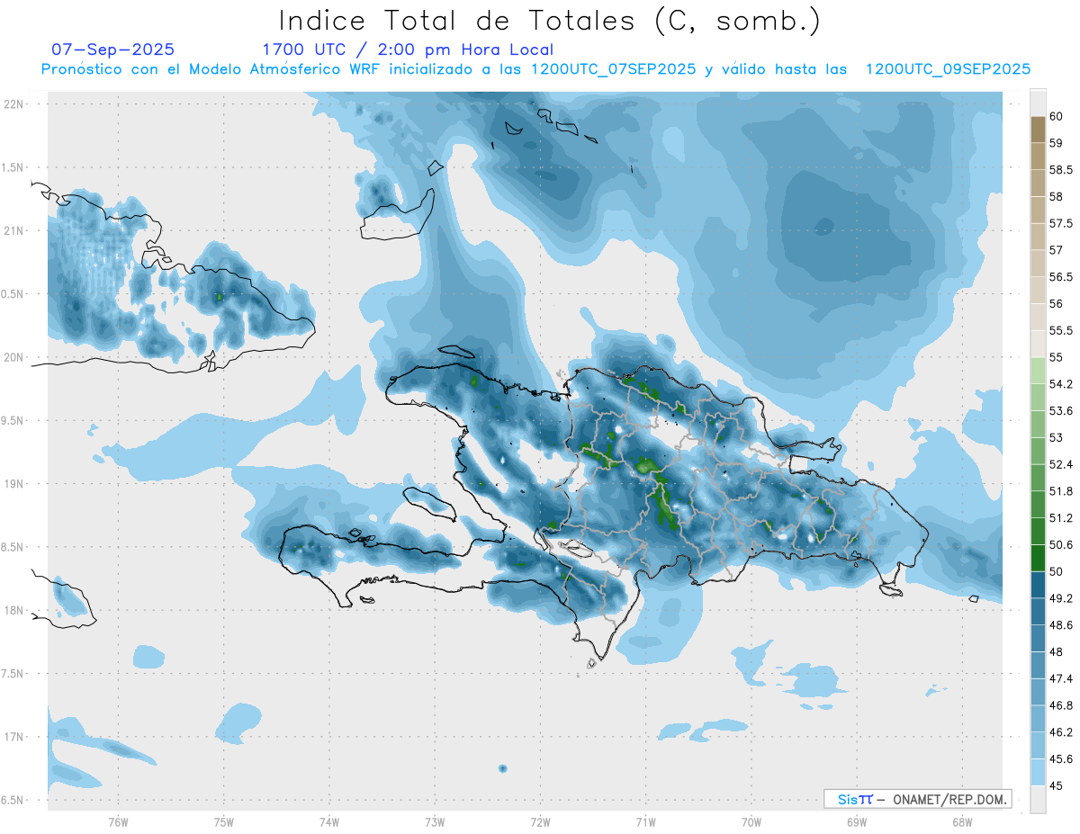Click the legend value '49.2'

click(1060, 598)
